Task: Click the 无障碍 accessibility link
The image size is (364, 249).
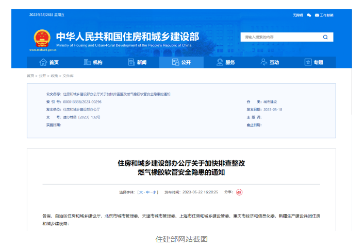Action: point(298,15)
